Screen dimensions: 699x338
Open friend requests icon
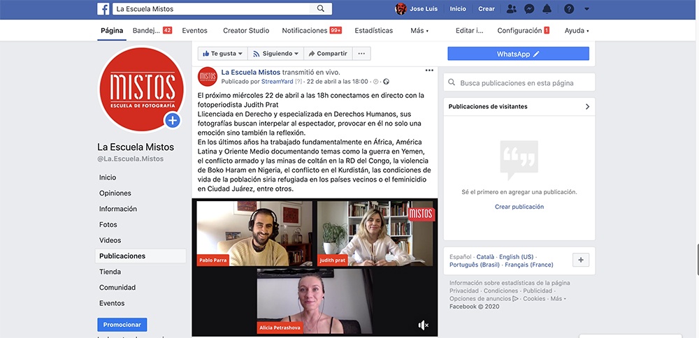click(512, 9)
